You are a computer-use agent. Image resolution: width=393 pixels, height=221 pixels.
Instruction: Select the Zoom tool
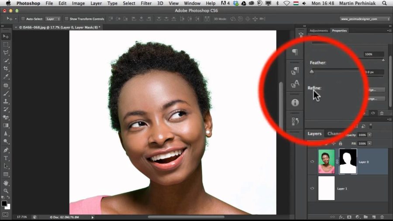pyautogui.click(x=6, y=191)
